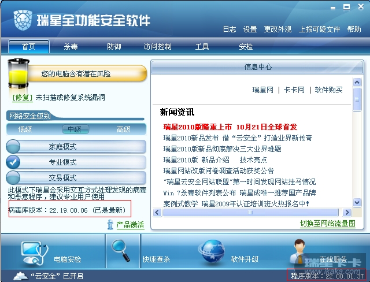Screen dimensions: 370x282
Task: Click the 产品激活 info icon
Action: 110,224
